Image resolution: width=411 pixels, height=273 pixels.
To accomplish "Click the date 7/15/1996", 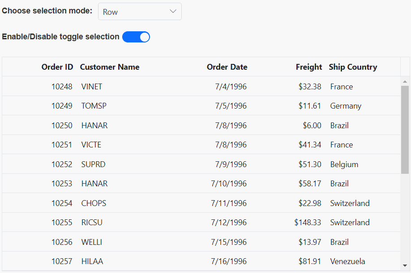I will click(x=229, y=242).
